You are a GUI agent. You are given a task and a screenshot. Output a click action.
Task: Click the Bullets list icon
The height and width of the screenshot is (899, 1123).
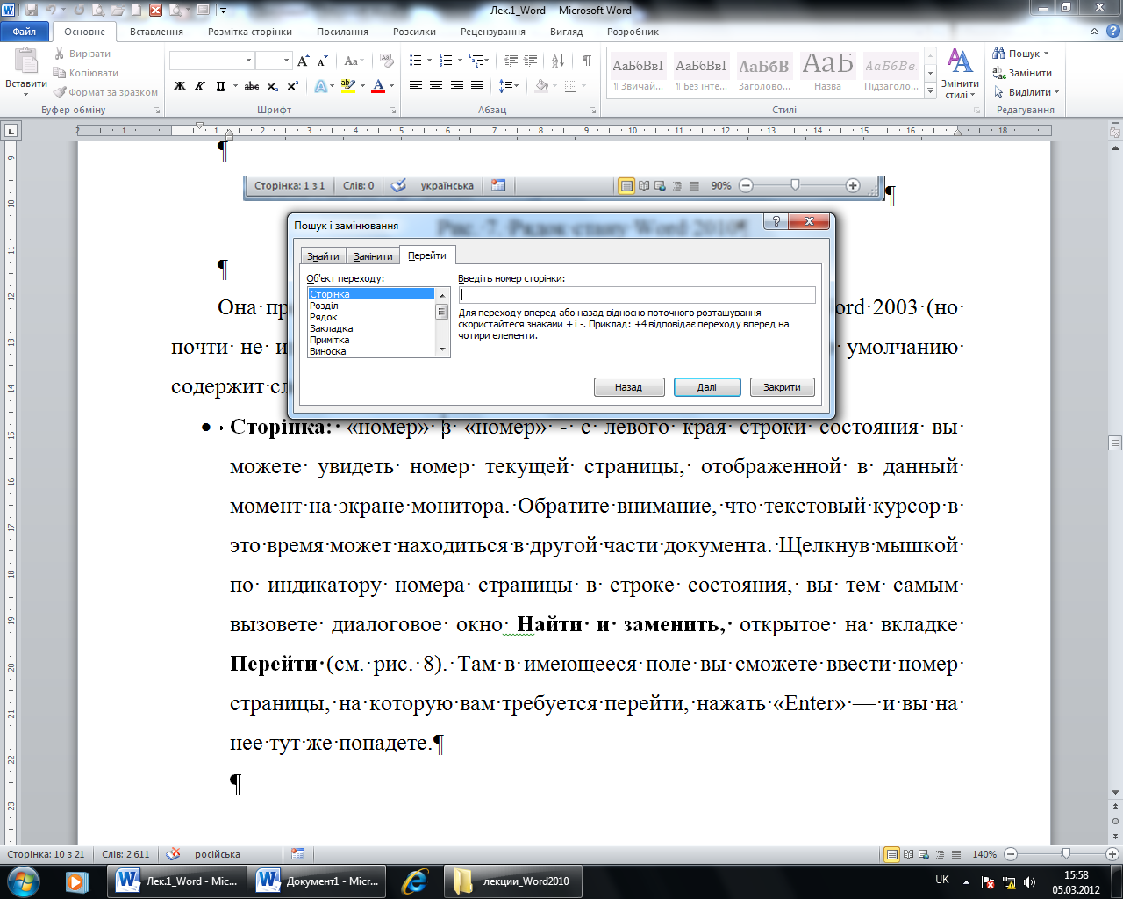pyautogui.click(x=416, y=61)
